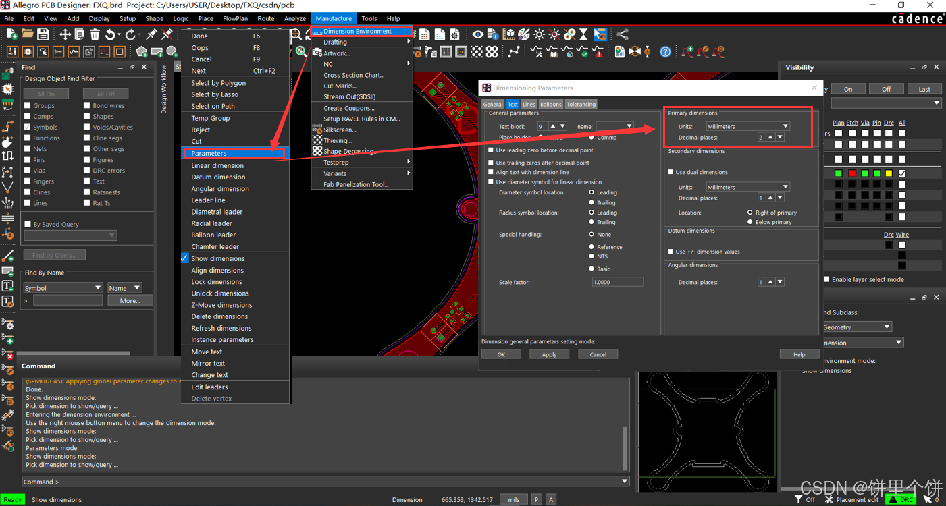Click the Copy toolbar icon

coord(80,34)
